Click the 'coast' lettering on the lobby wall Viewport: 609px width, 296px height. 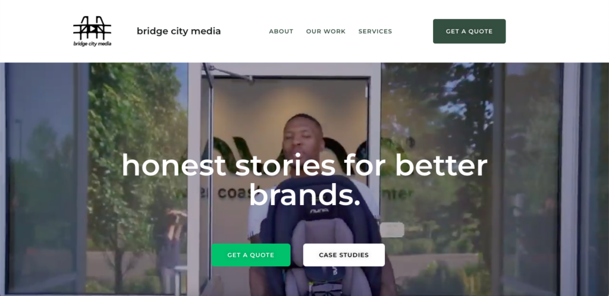(233, 193)
